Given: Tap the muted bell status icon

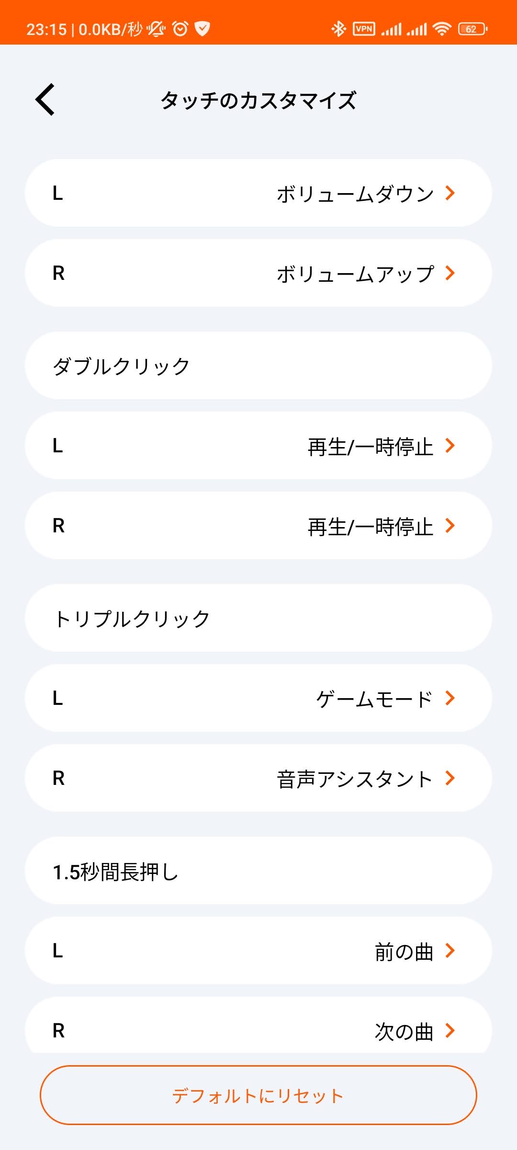Looking at the screenshot, I should click(x=156, y=29).
